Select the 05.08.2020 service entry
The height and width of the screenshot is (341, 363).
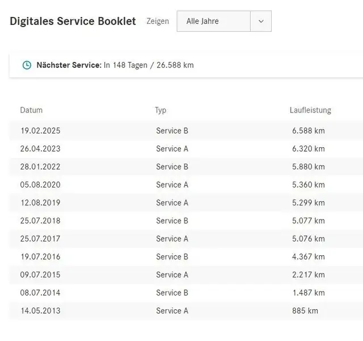[40, 185]
